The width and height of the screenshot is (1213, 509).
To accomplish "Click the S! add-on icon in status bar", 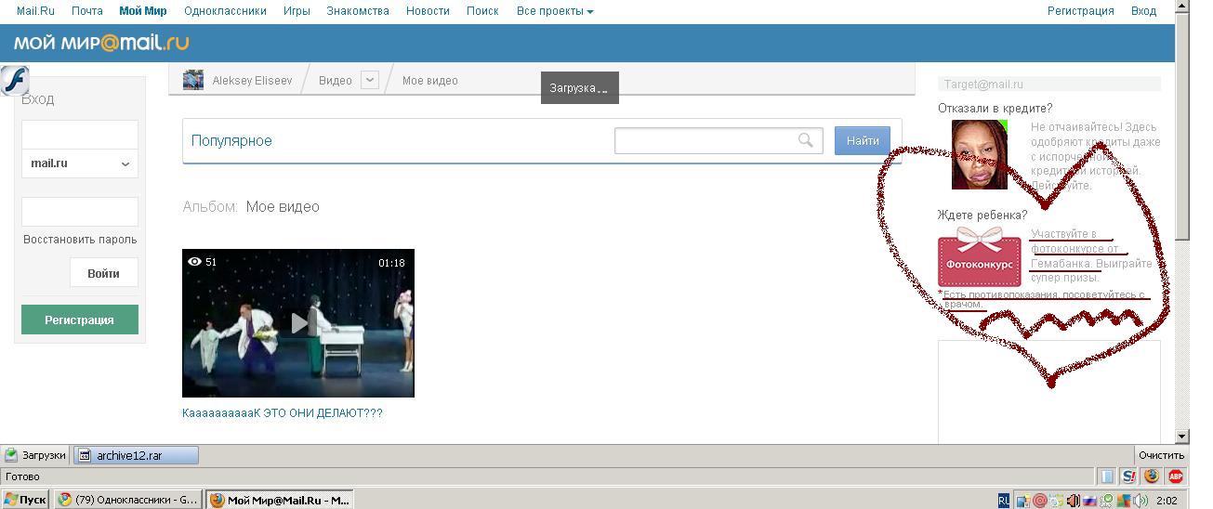I will 1128,476.
